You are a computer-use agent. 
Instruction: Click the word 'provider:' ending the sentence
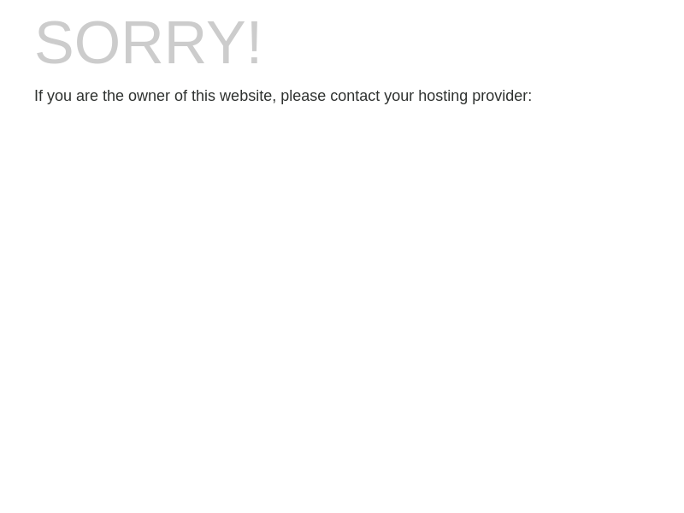tap(502, 97)
